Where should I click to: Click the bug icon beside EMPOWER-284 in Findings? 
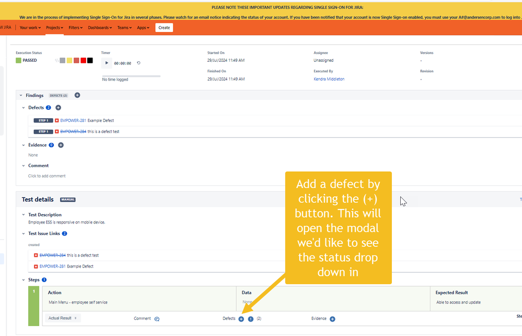57,132
